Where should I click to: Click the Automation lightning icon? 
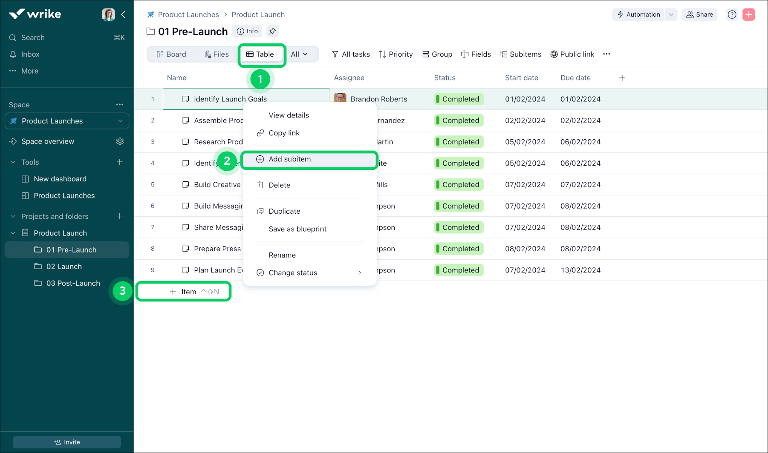[x=621, y=14]
